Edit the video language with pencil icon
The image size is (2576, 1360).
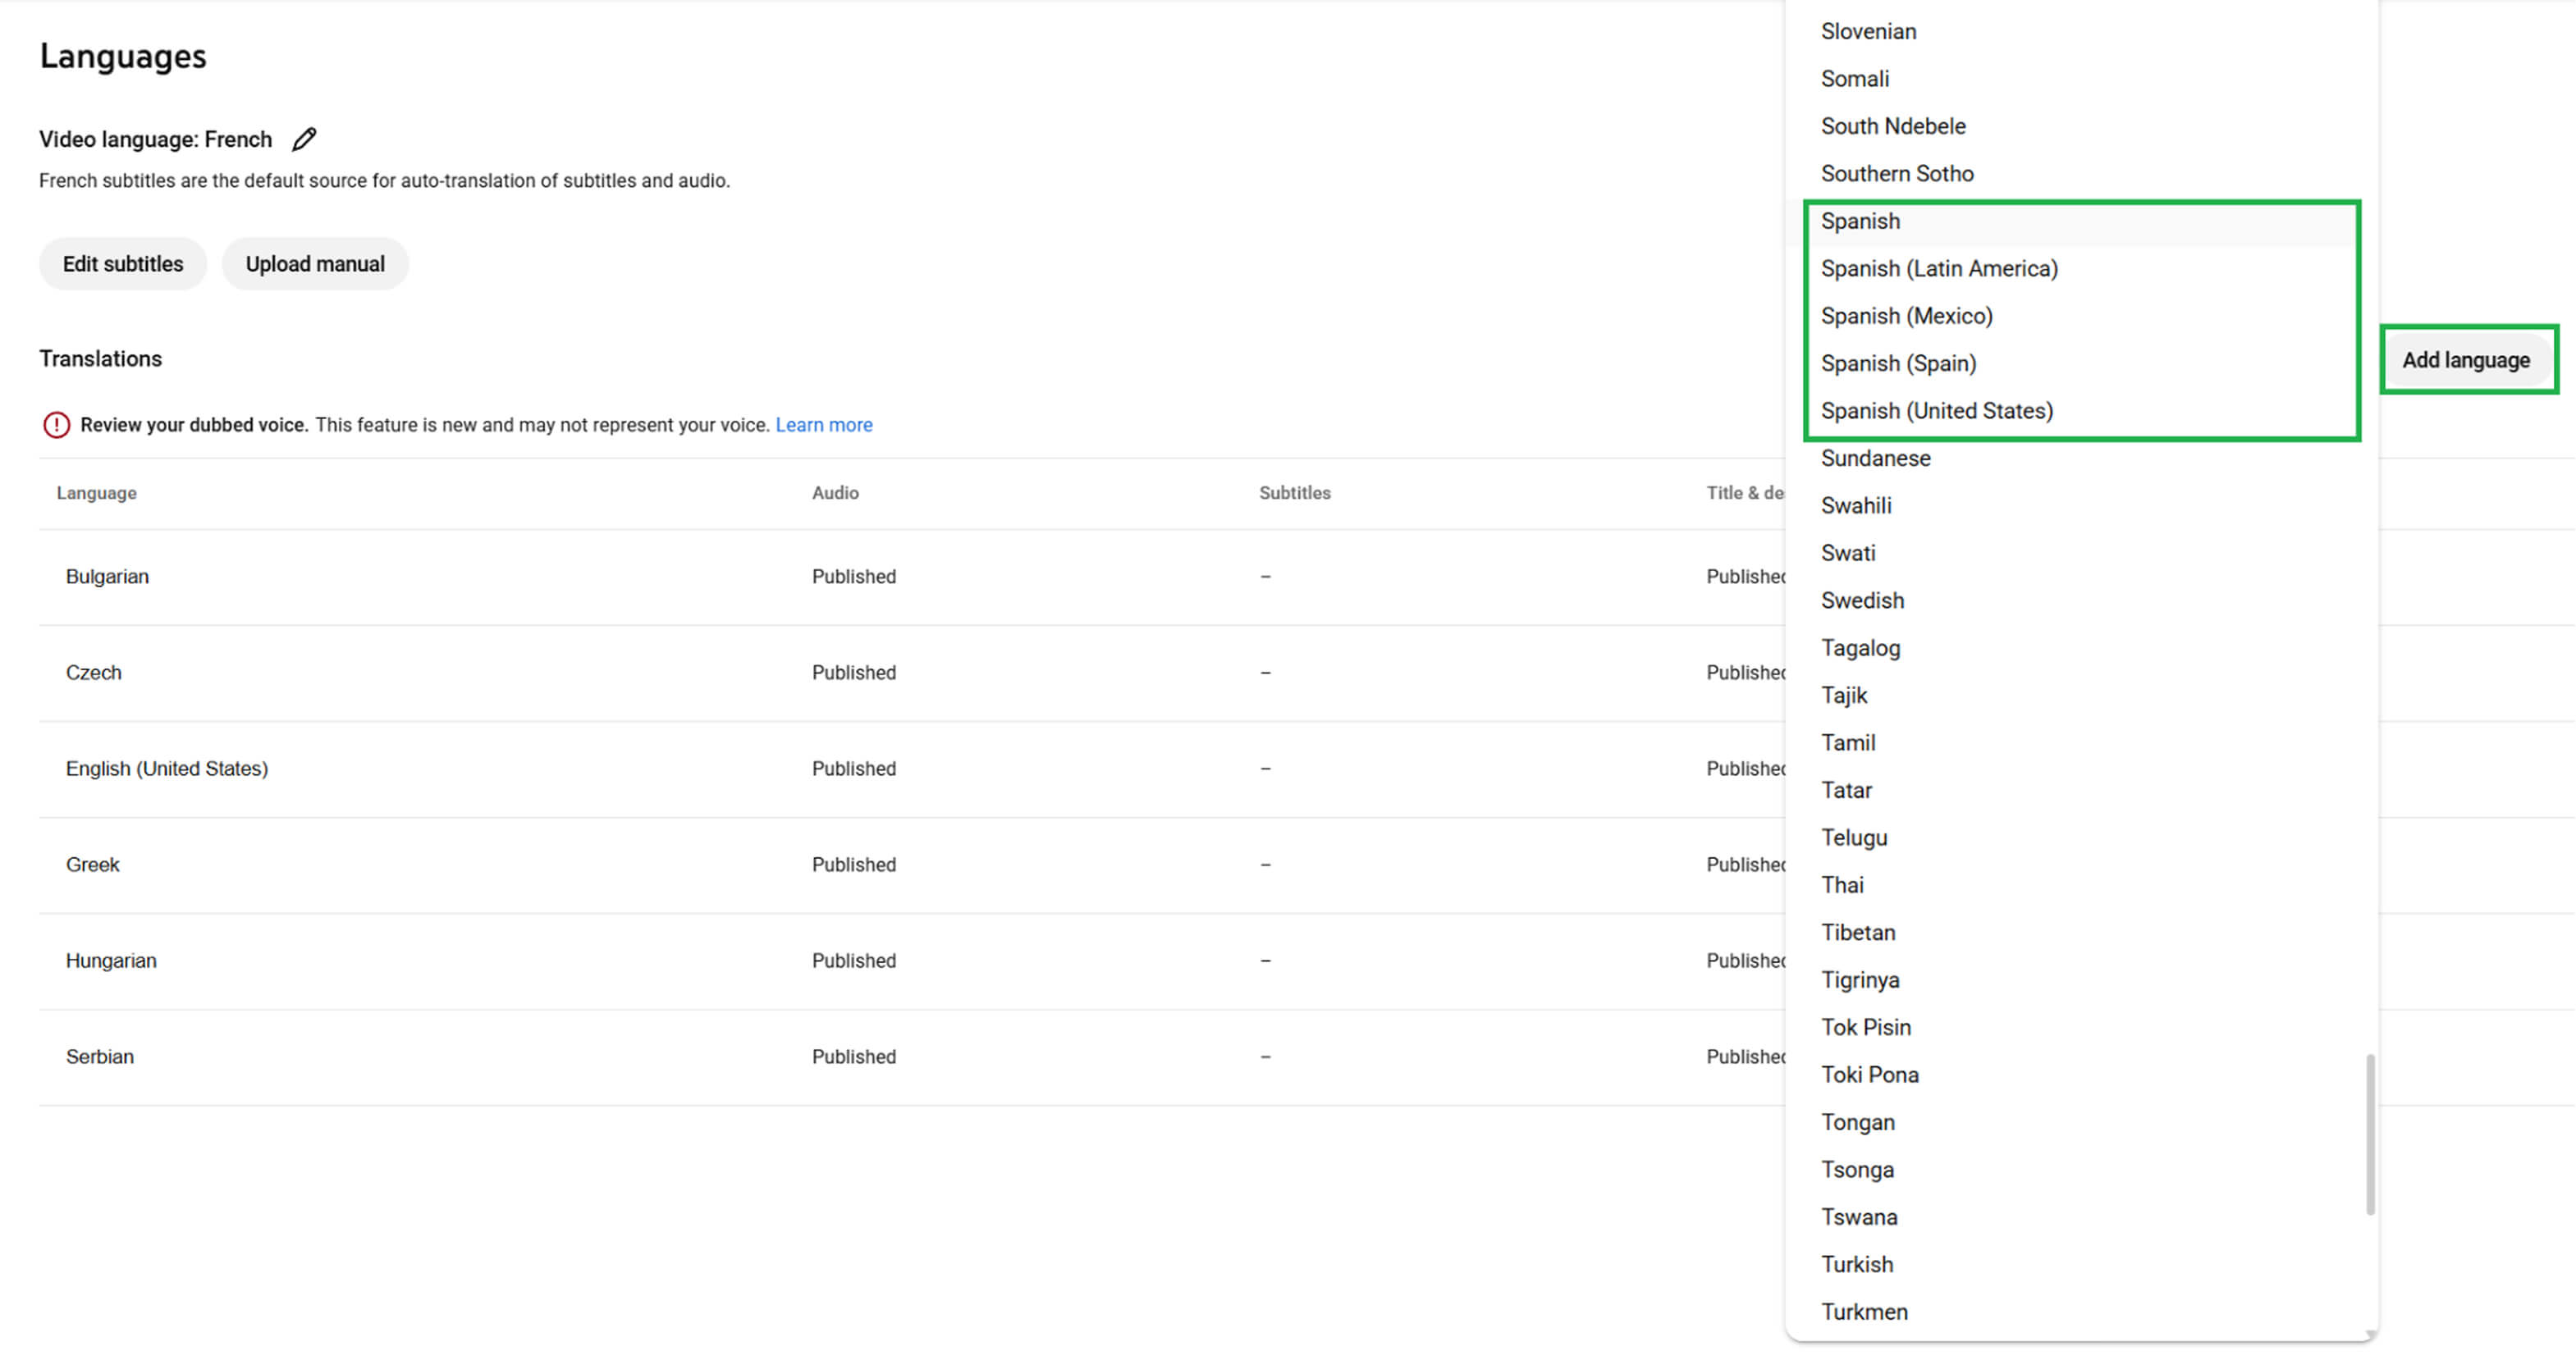click(304, 139)
